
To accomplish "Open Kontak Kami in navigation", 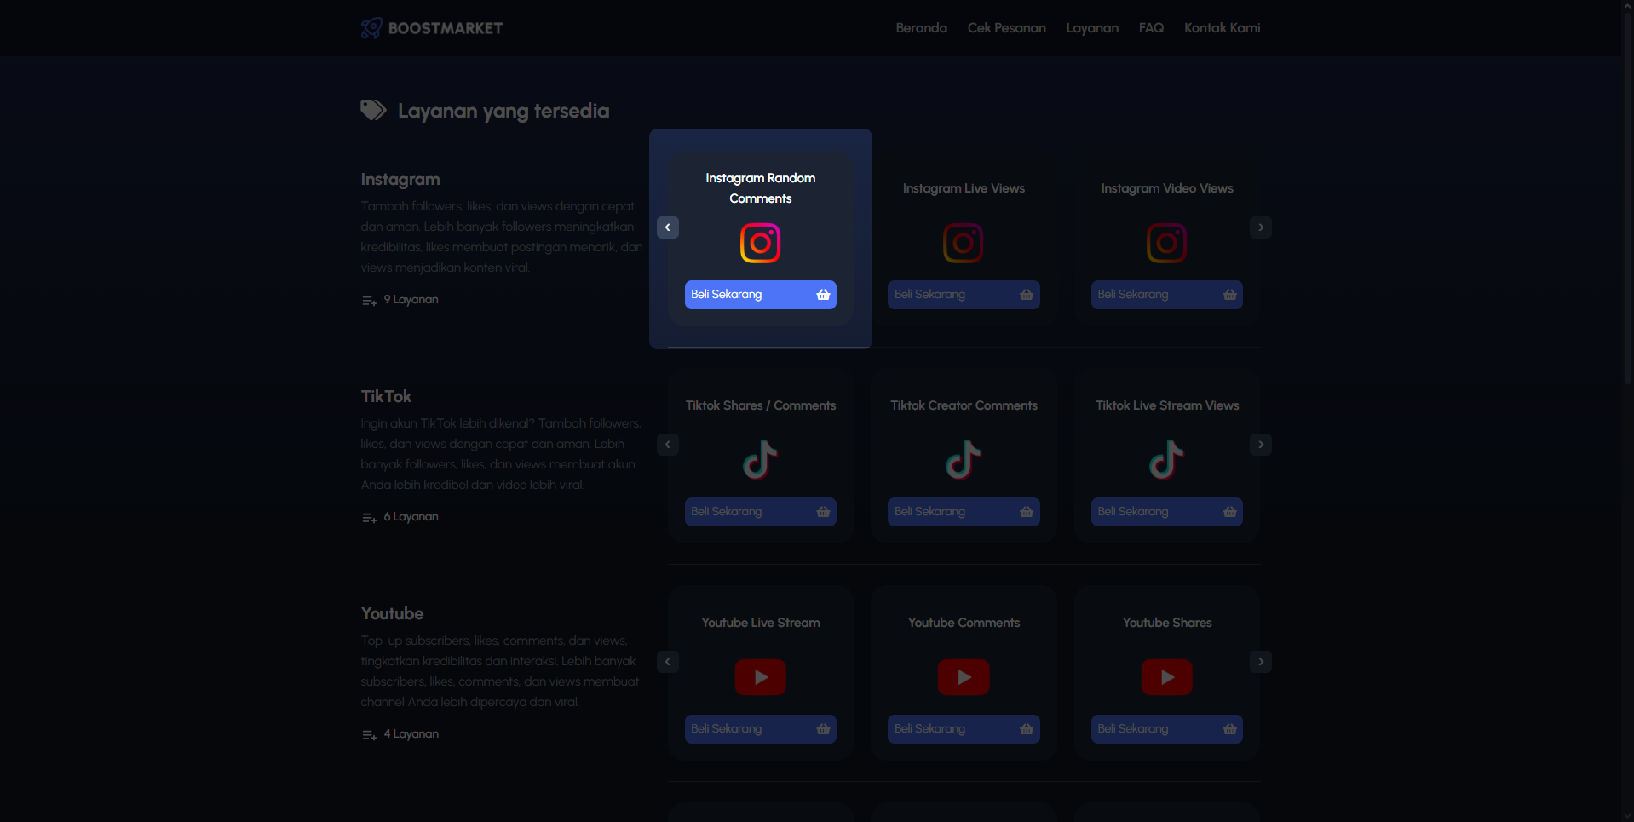I will (x=1222, y=28).
